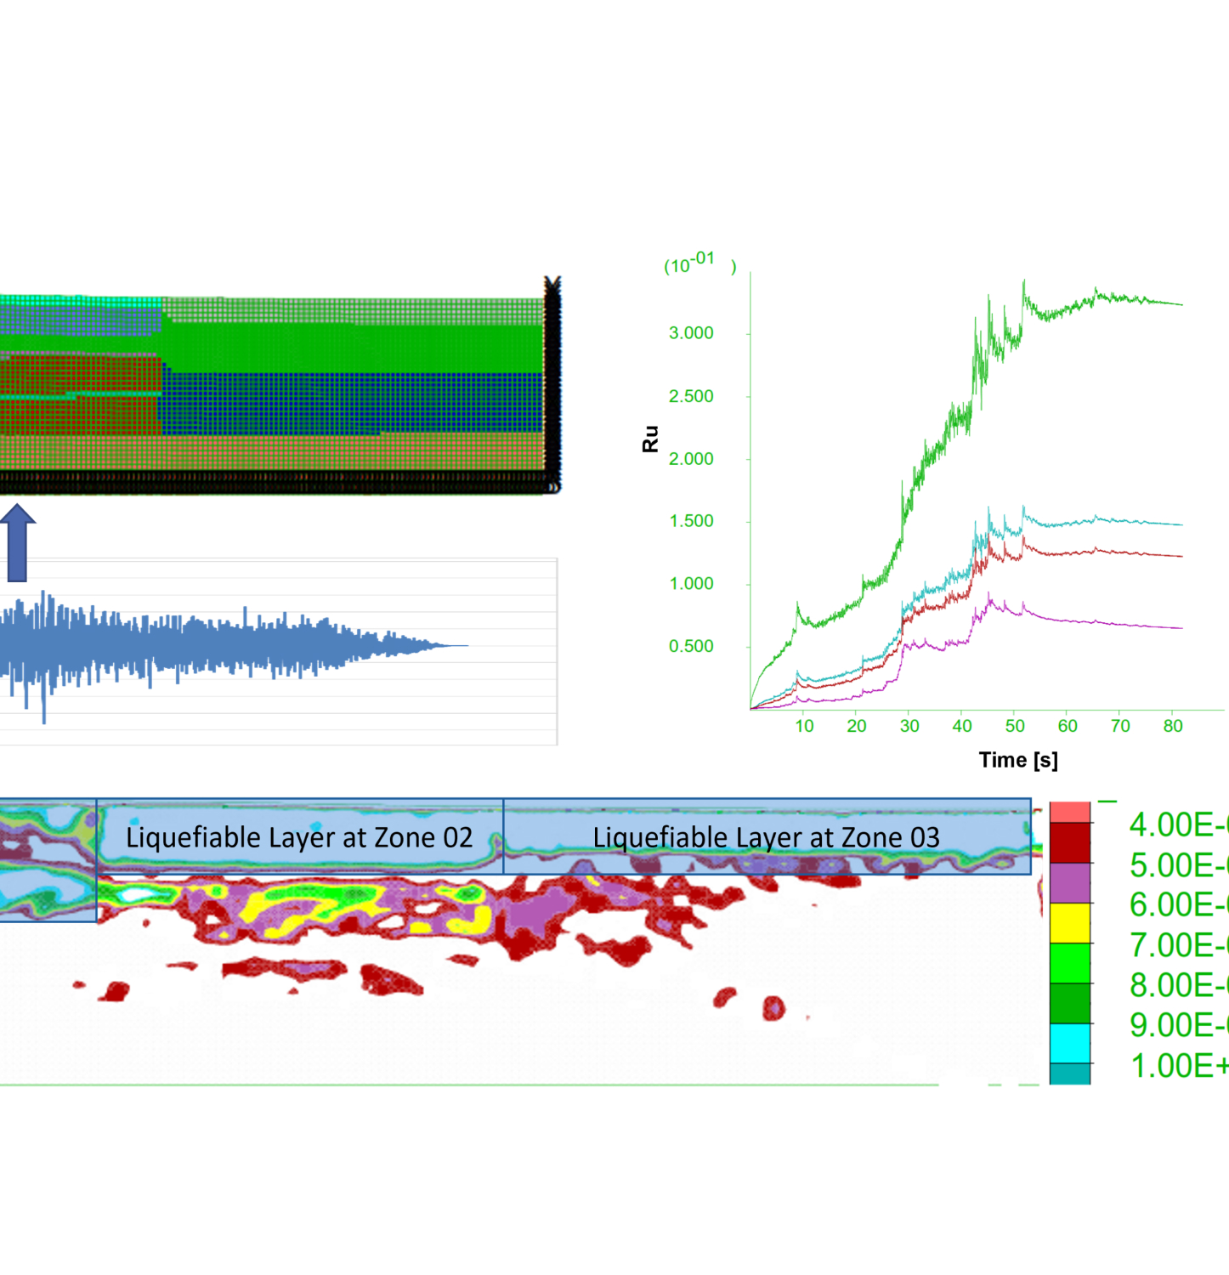Select the dark green 9.00E legend swatch
The image size is (1229, 1275).
coord(1069,1003)
